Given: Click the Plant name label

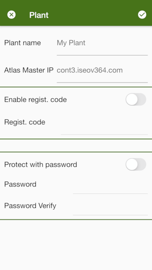Looking at the screenshot, I should tap(22, 43).
